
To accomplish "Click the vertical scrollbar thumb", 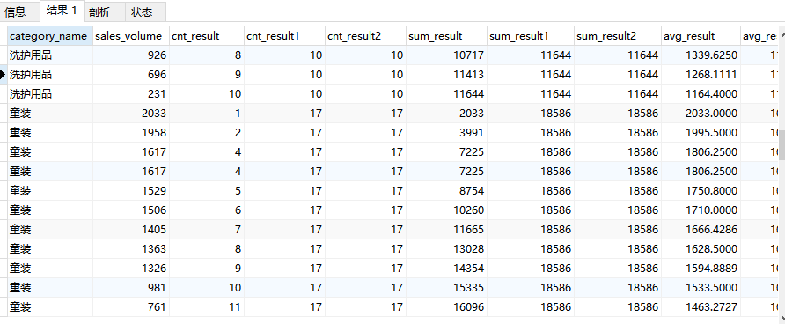I will point(781,145).
